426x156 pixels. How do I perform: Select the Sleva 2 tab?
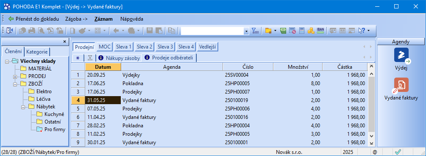point(144,46)
